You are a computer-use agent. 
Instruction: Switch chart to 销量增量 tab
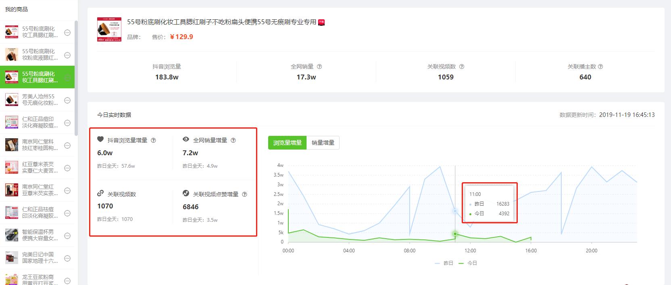(x=323, y=143)
